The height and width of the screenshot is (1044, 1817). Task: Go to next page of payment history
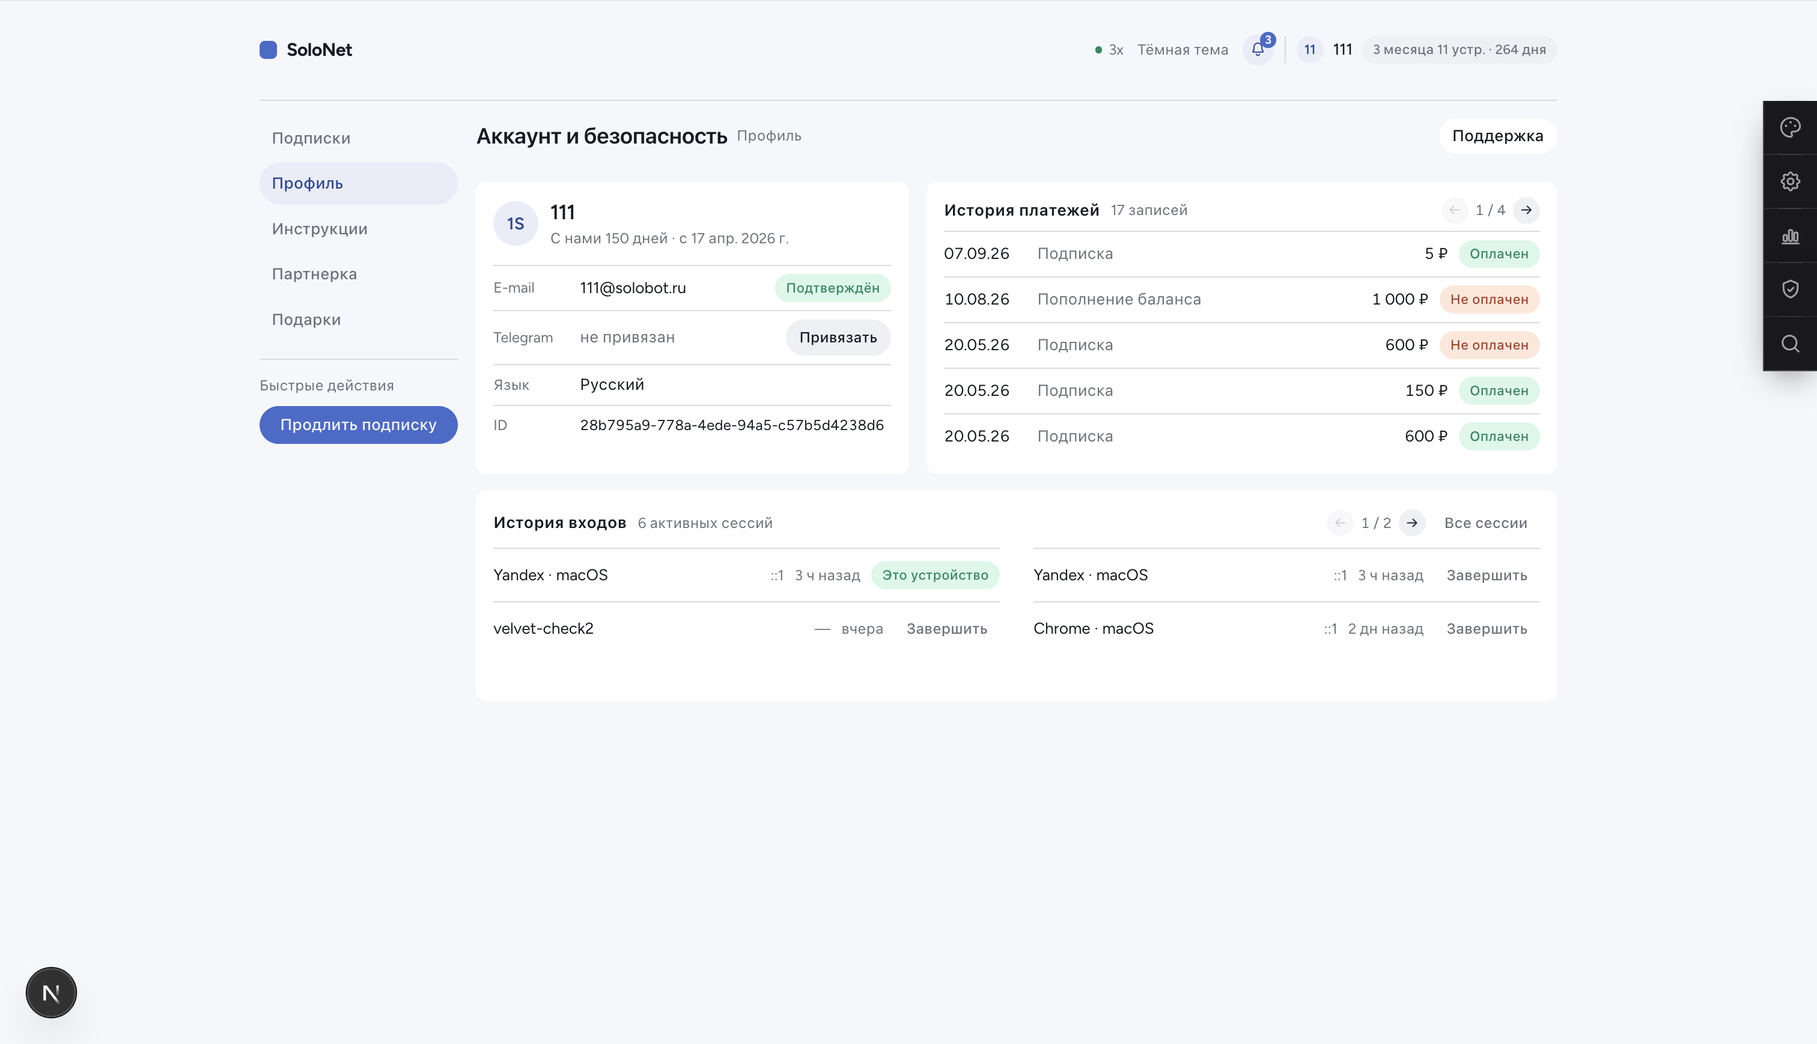point(1526,210)
